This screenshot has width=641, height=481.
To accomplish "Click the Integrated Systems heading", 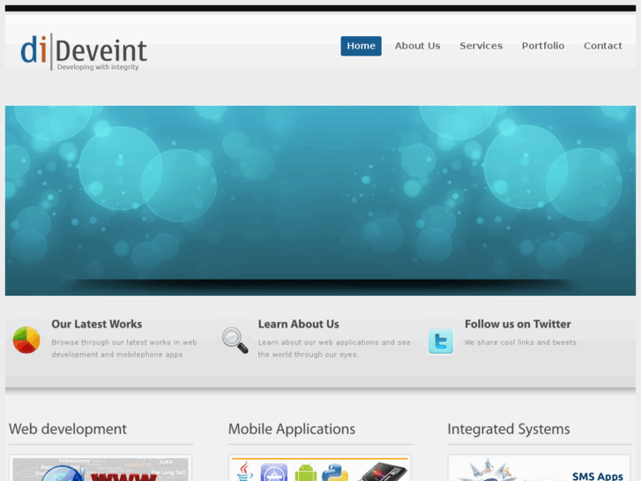I will click(509, 429).
